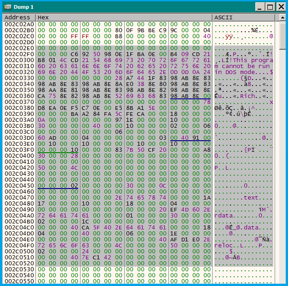Click ASCII text "This progra"
Viewport: 288px width, 286px height.
pyautogui.click(x=253, y=60)
